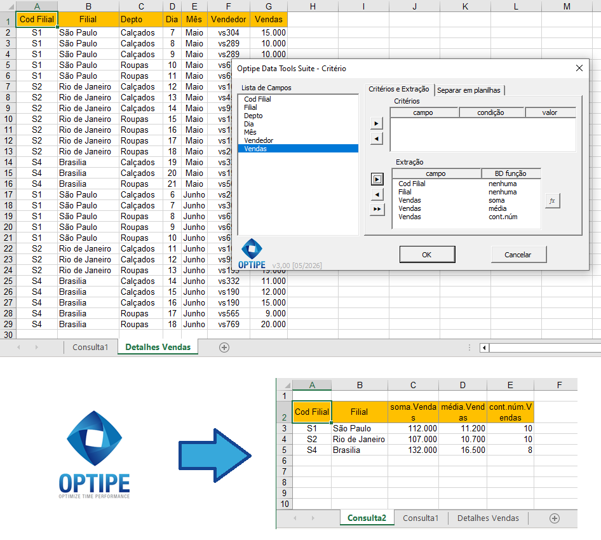
Task: Select vs304 cell in row 2
Action: 229,32
